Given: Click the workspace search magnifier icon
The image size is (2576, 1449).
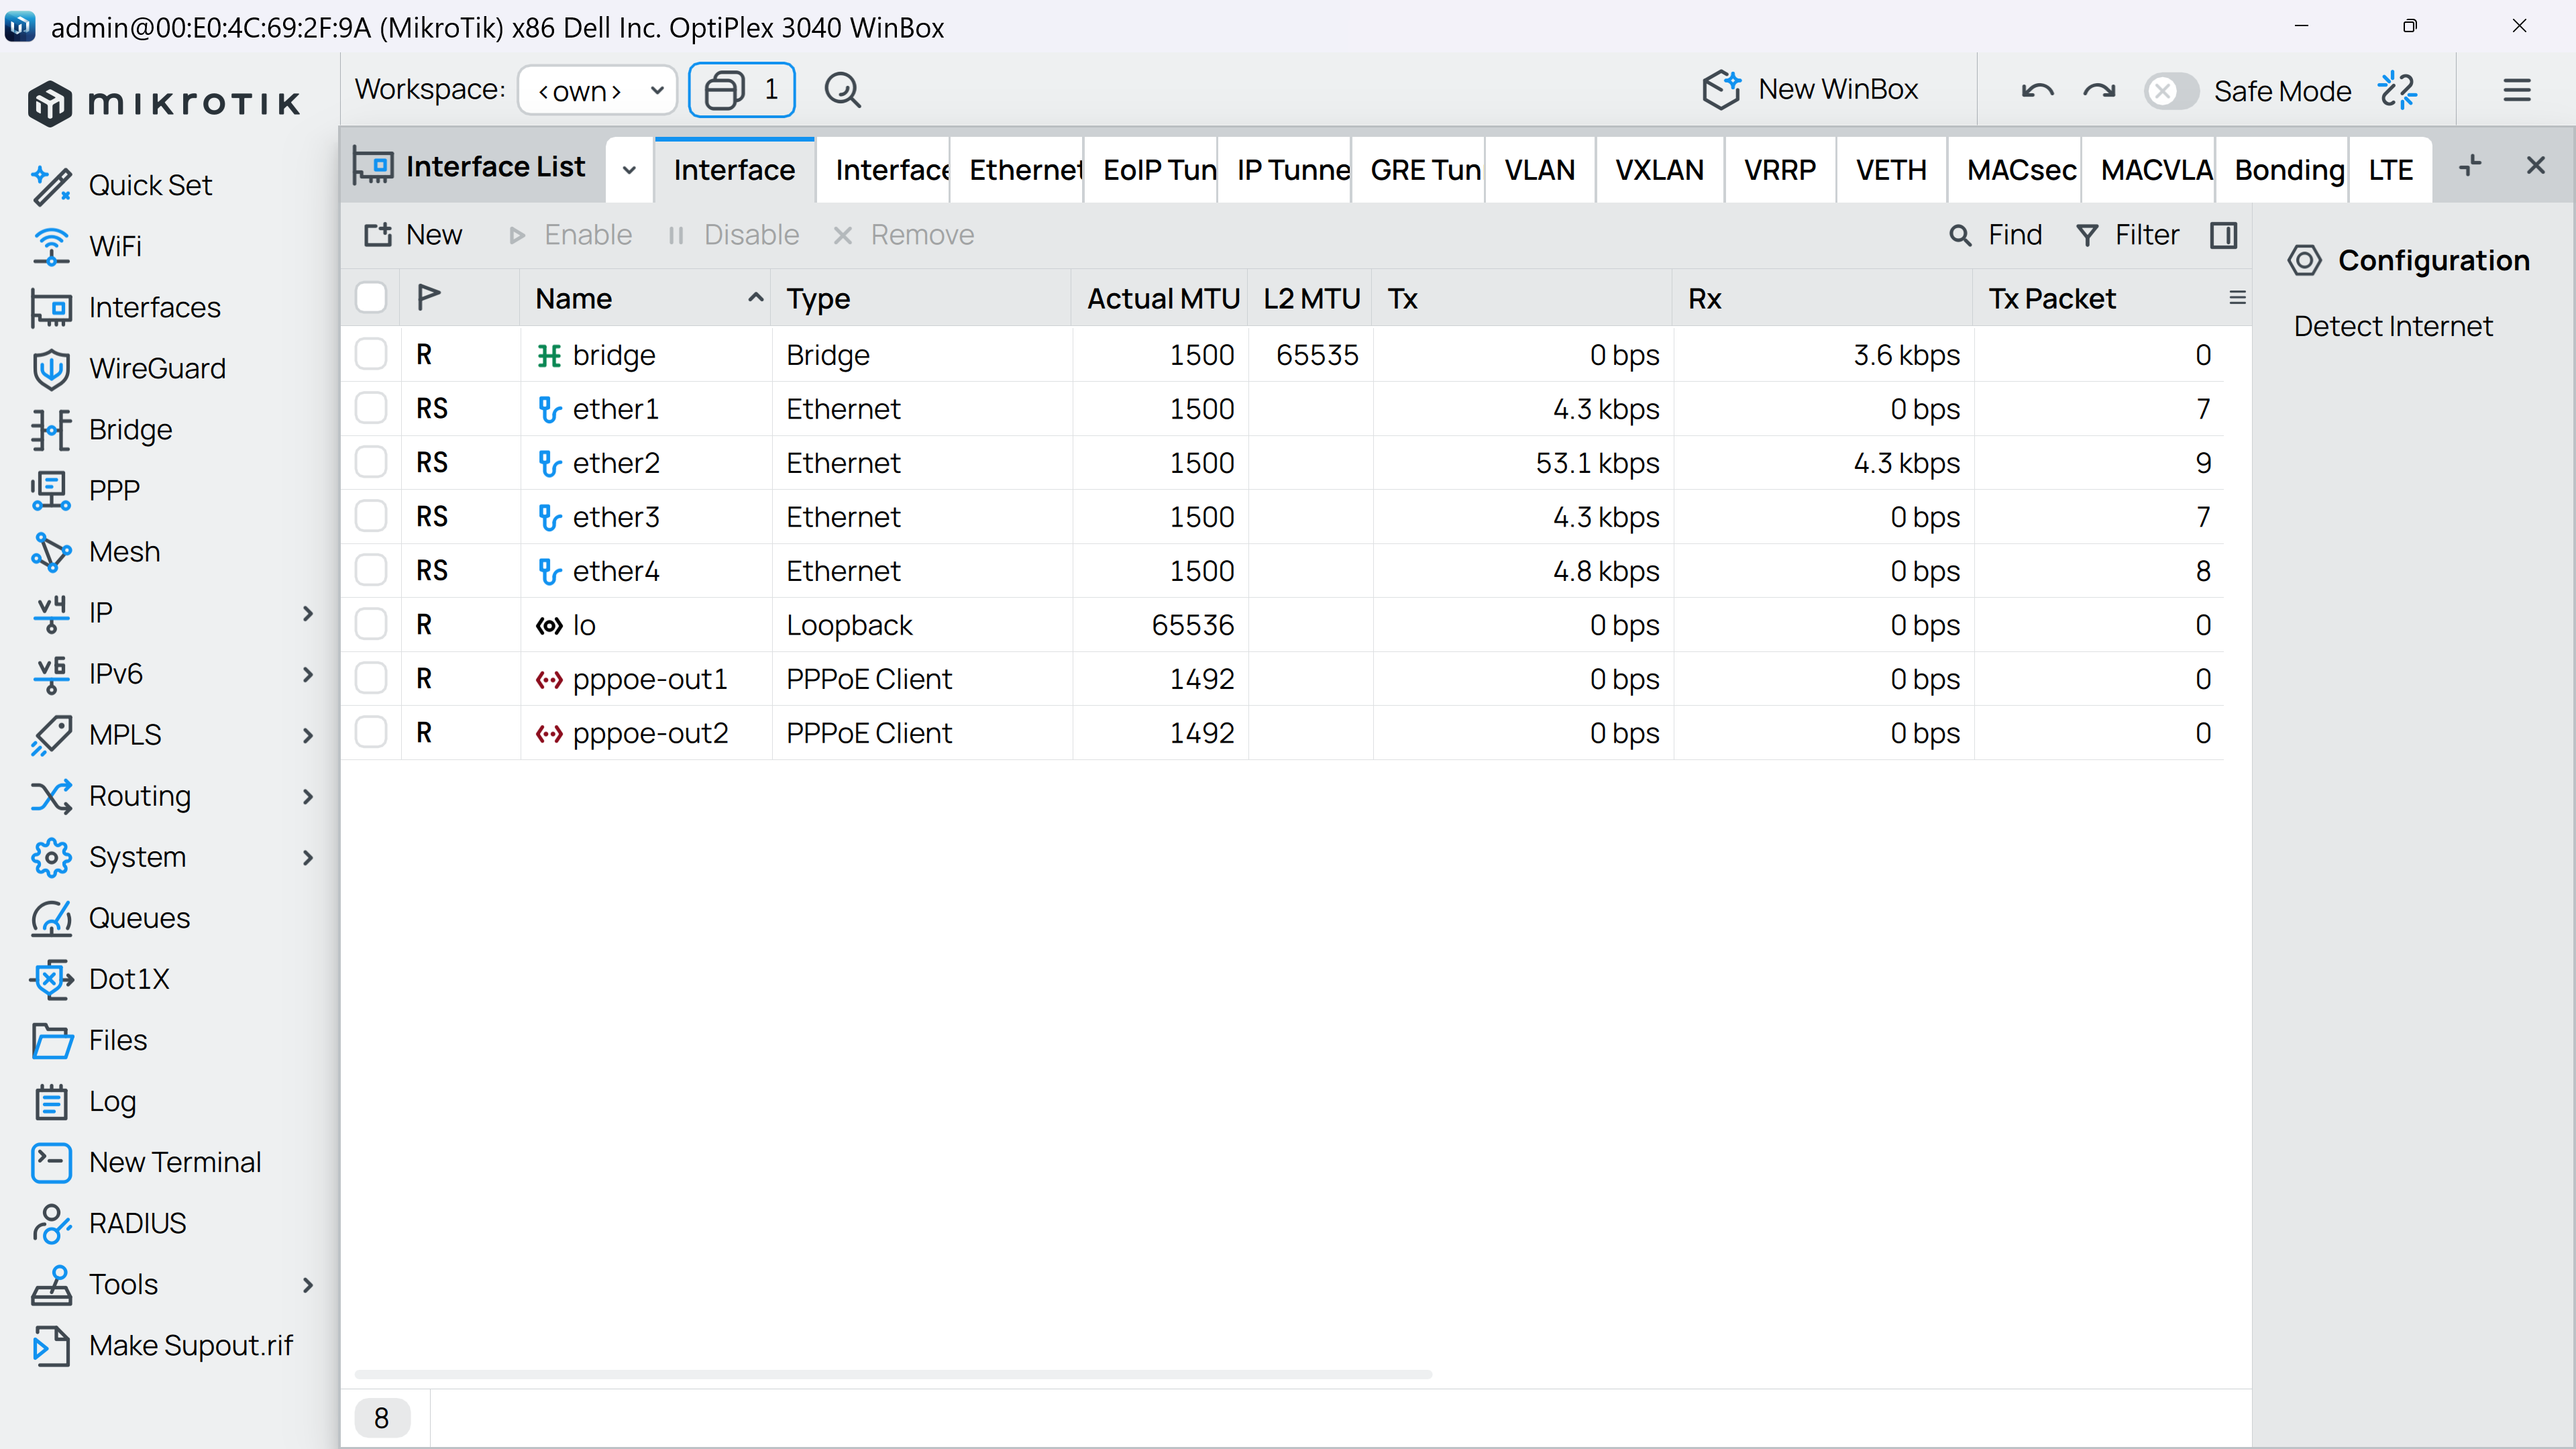Looking at the screenshot, I should pos(842,90).
